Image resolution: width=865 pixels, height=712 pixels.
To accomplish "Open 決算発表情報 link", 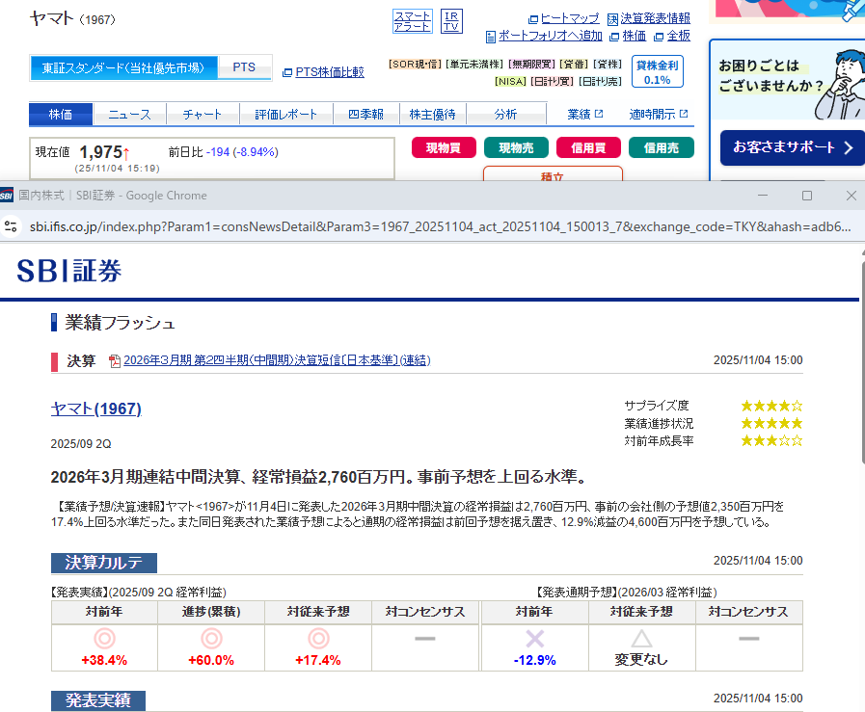I will coord(655,18).
